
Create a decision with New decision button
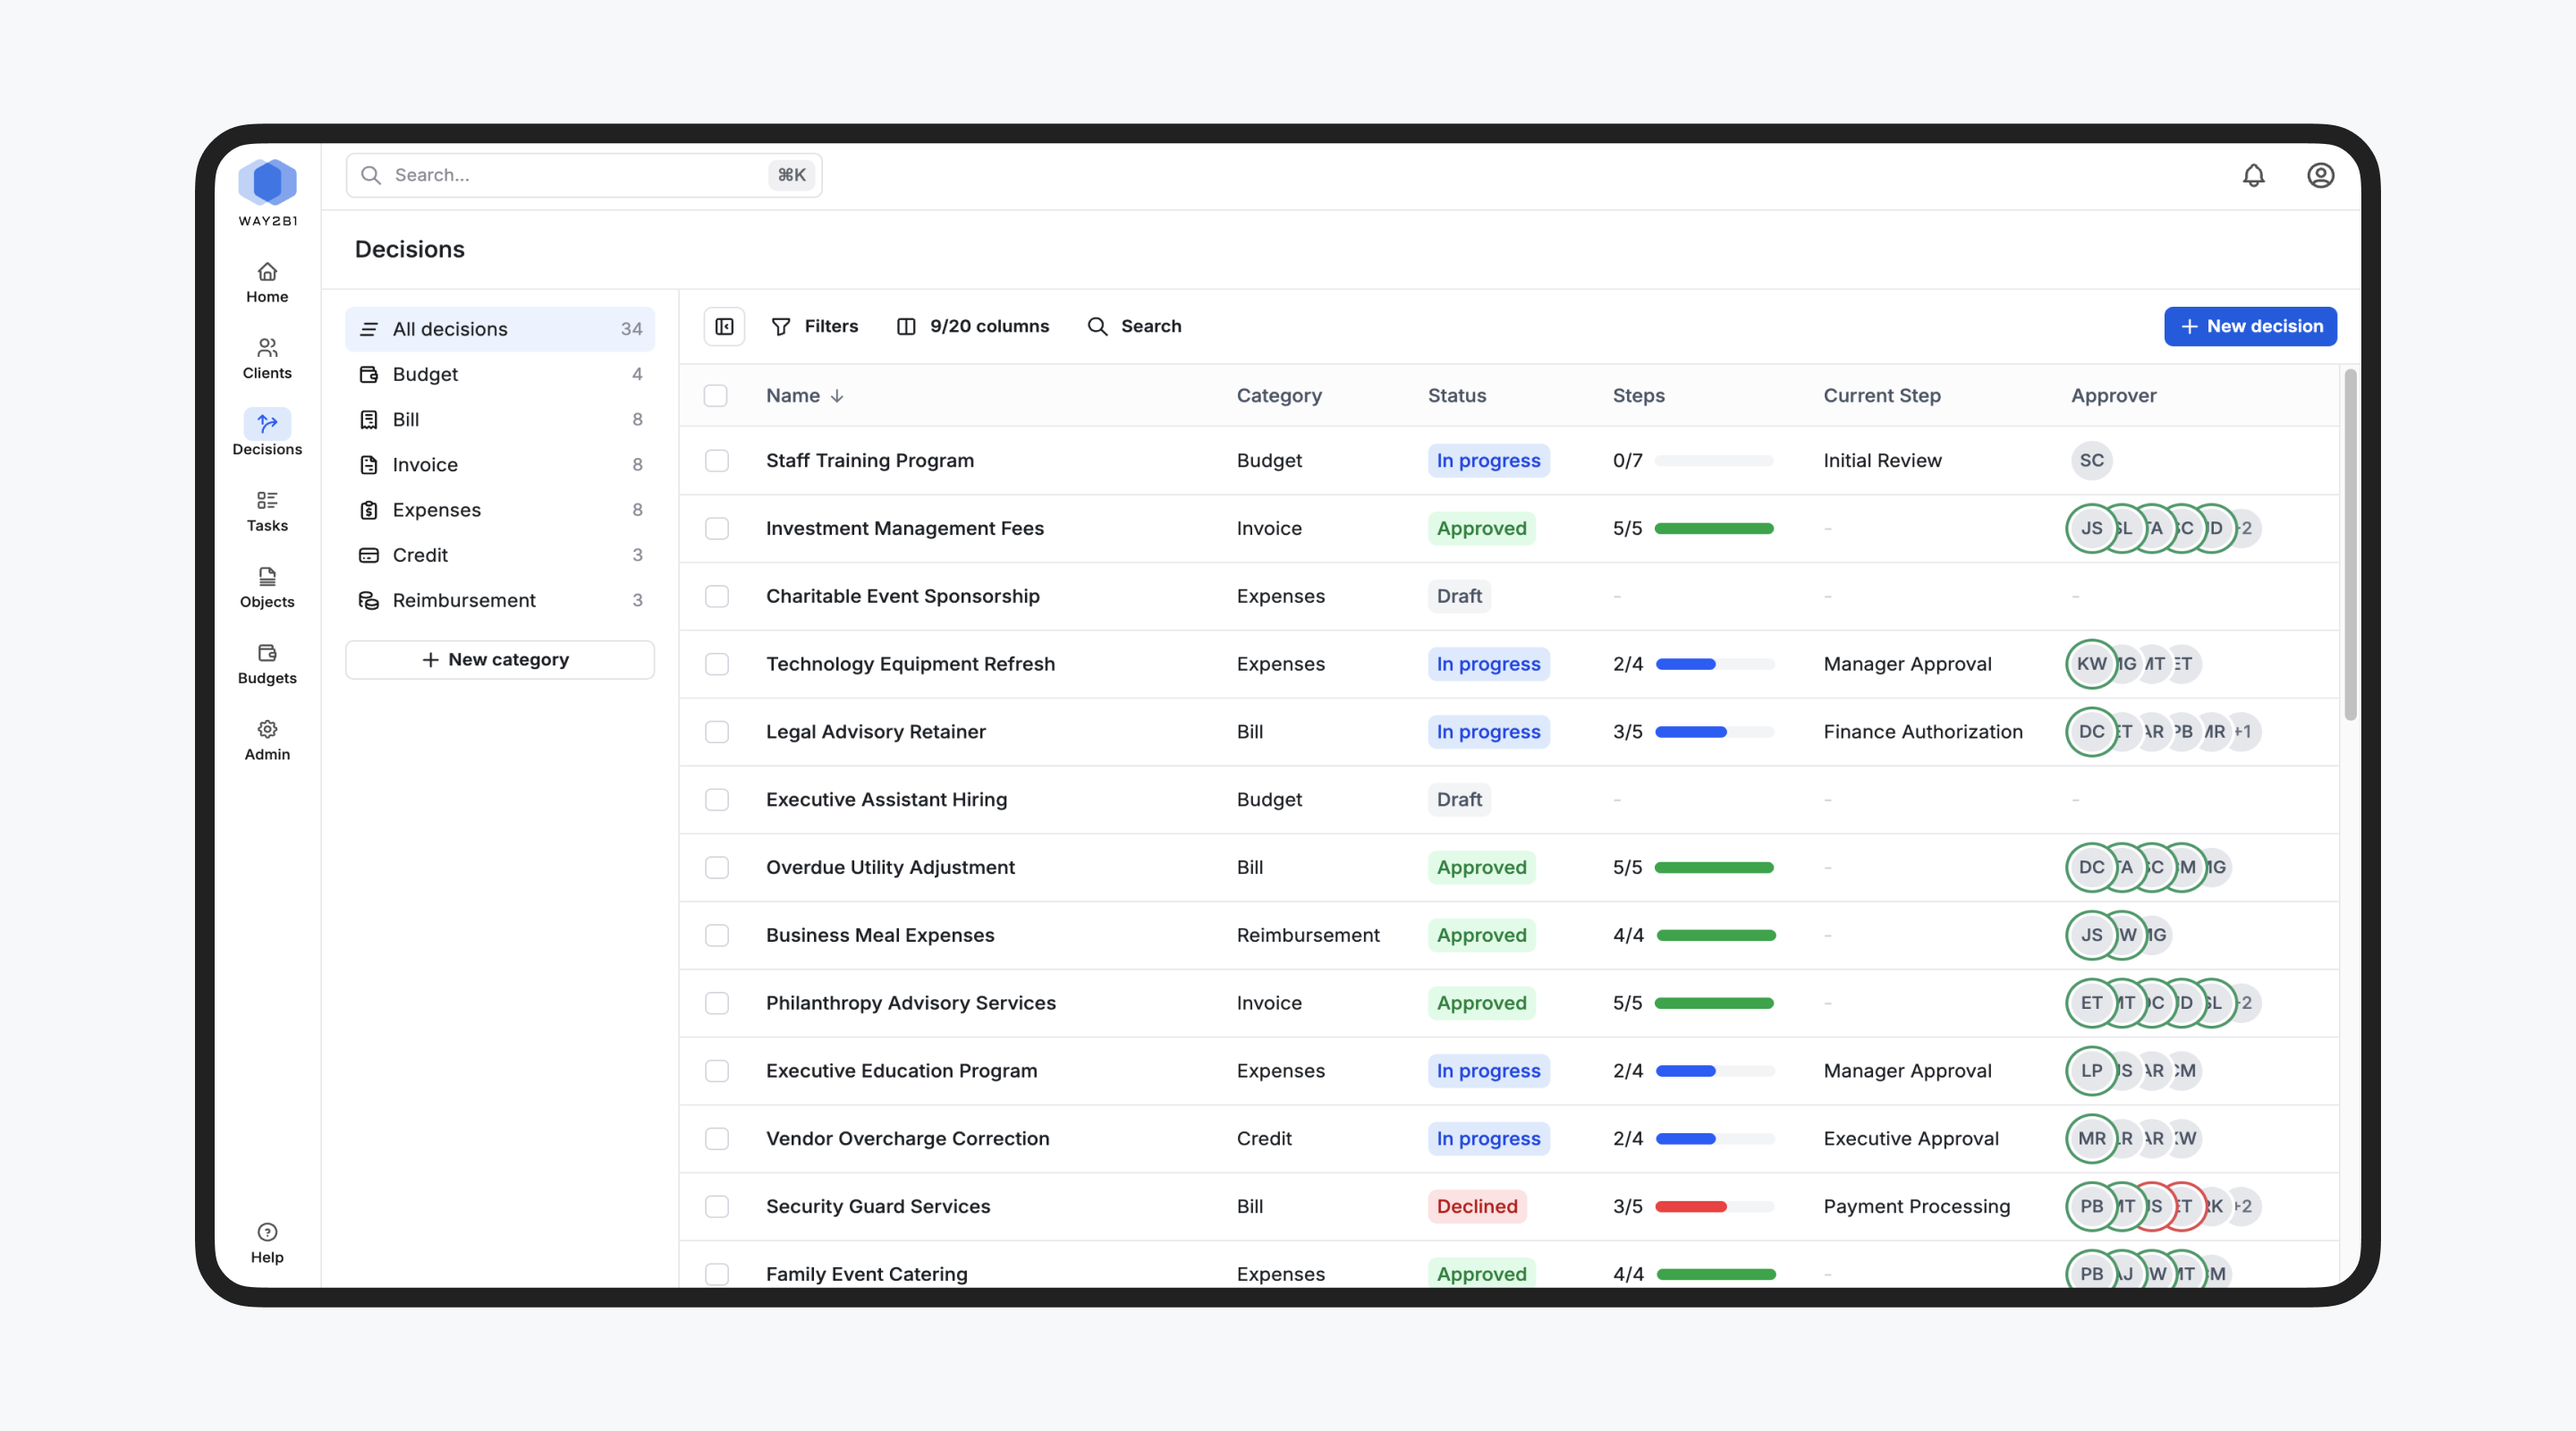[x=2250, y=326]
